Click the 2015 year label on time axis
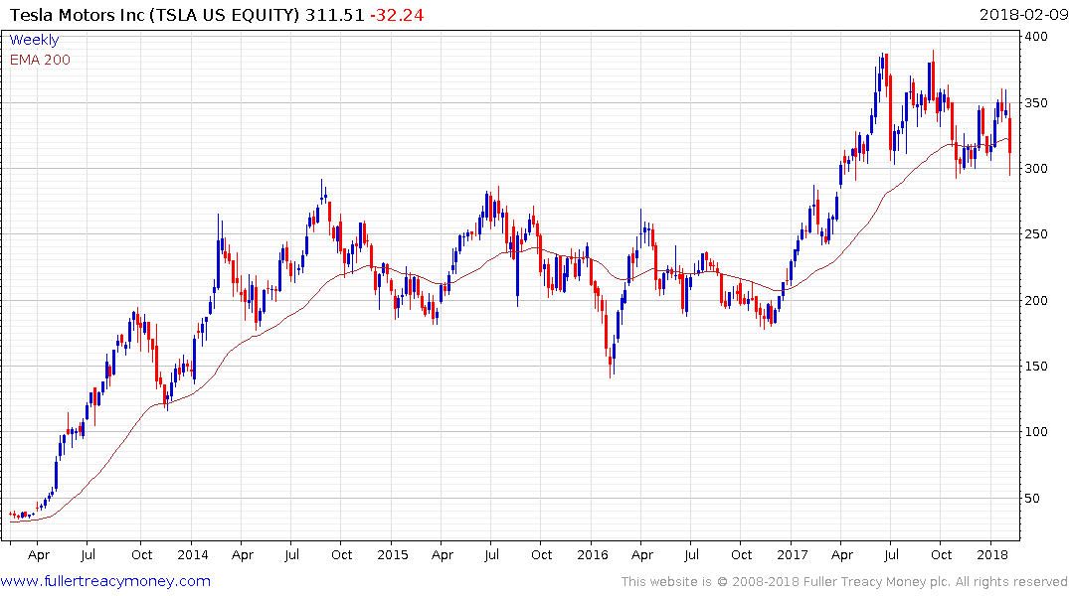Image resolution: width=1069 pixels, height=596 pixels. pos(393,554)
